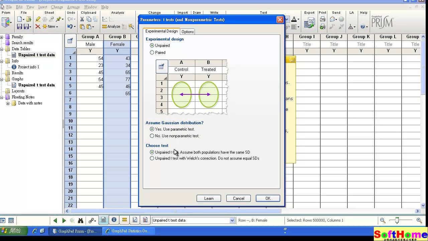
Task: Open the New sheet dropdown arrow
Action: [57, 27]
